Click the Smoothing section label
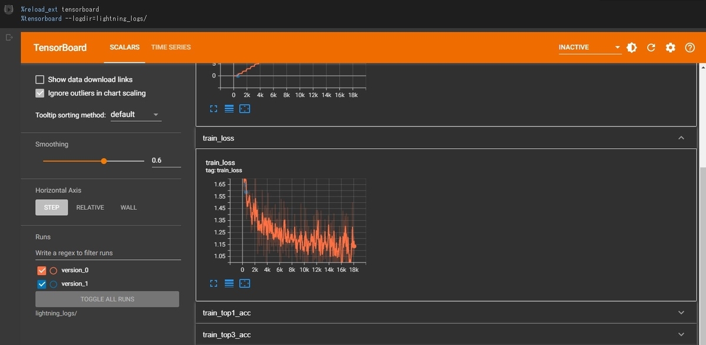Image resolution: width=706 pixels, height=345 pixels. pos(52,144)
